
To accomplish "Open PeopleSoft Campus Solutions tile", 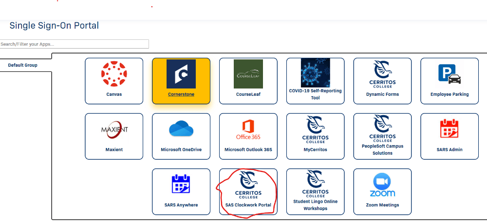I will [382, 136].
